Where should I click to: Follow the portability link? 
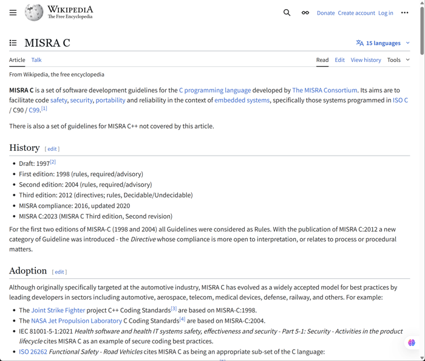tap(110, 100)
